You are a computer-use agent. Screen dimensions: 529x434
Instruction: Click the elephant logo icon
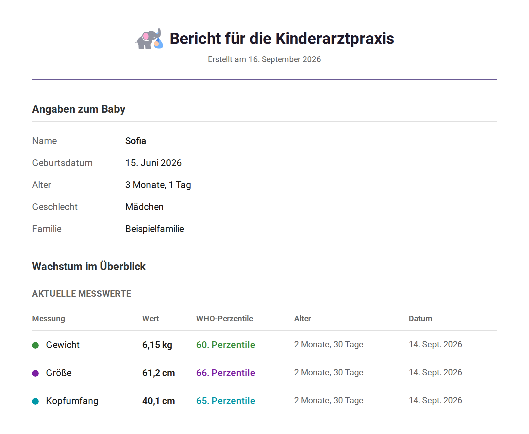149,39
